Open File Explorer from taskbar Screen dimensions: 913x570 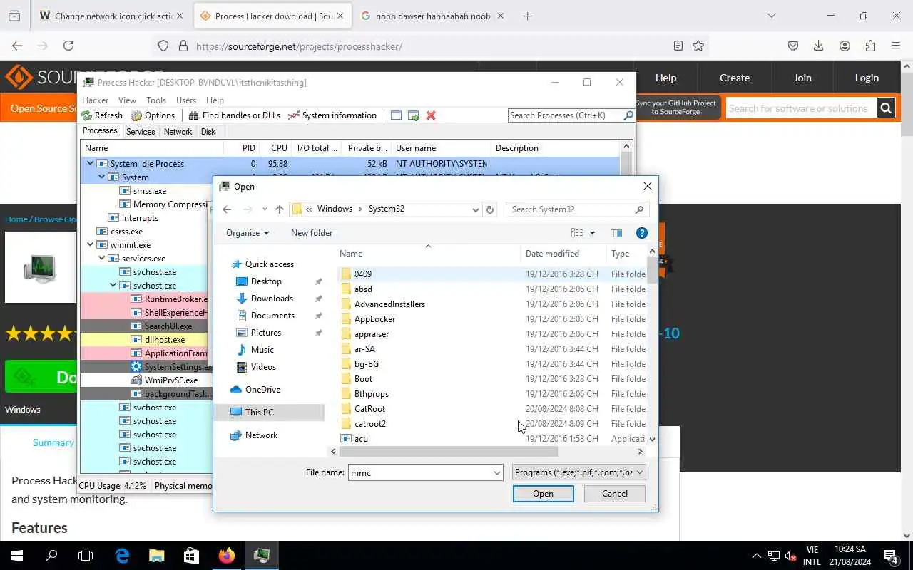(x=157, y=556)
